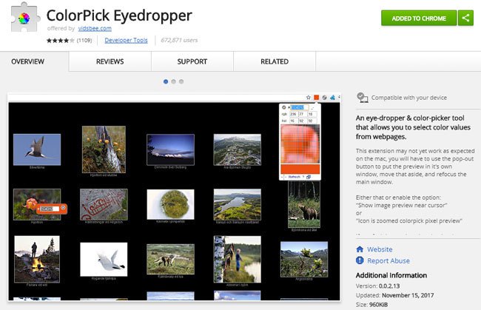
Task: Click the Version 0.0.2.13 text
Action: tap(377, 286)
